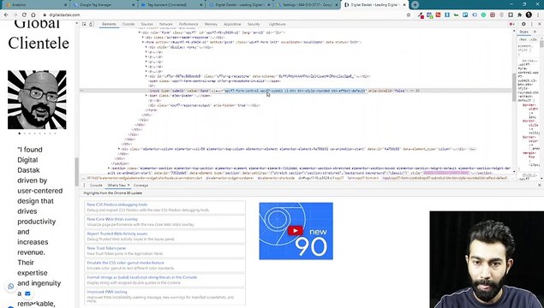Screen dimensions: 544x308
Task: Switch to the Tag Assistant browser tab
Action: point(171,5)
